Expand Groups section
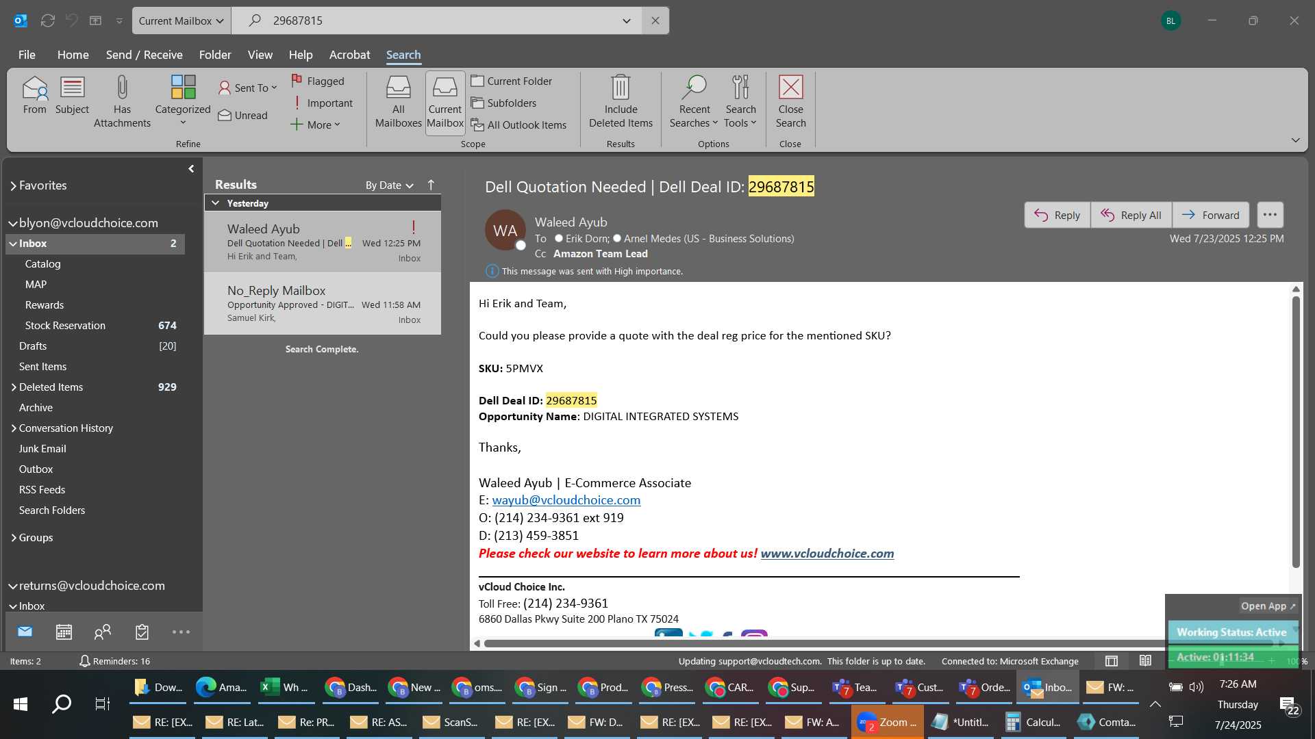Screen dimensions: 1315x739 [13, 538]
